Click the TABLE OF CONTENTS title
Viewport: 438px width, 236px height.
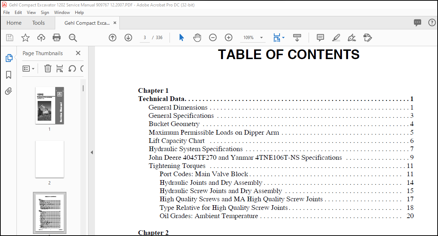289,54
